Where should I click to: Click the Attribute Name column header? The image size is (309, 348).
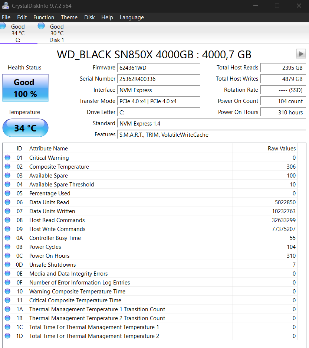point(130,148)
